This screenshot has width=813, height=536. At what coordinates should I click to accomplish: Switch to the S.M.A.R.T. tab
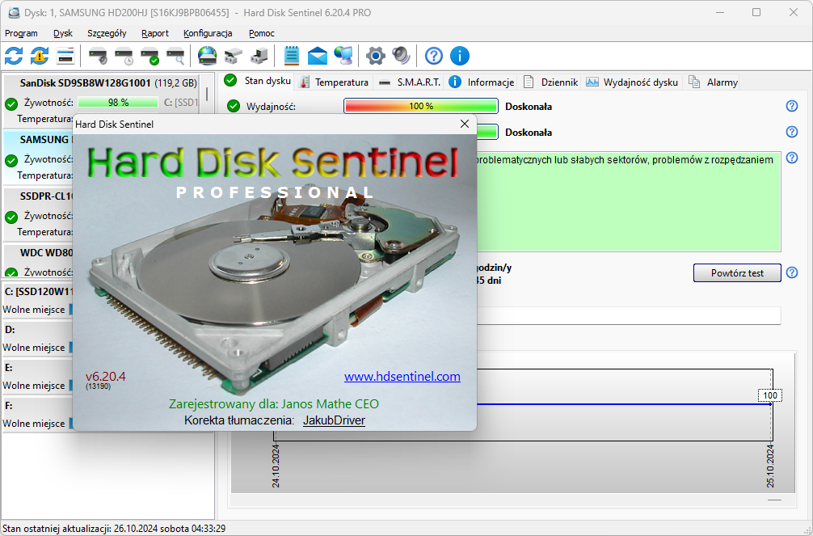(x=409, y=82)
